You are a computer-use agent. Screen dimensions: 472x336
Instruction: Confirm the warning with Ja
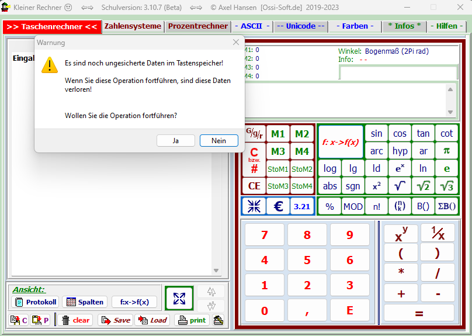coord(176,141)
